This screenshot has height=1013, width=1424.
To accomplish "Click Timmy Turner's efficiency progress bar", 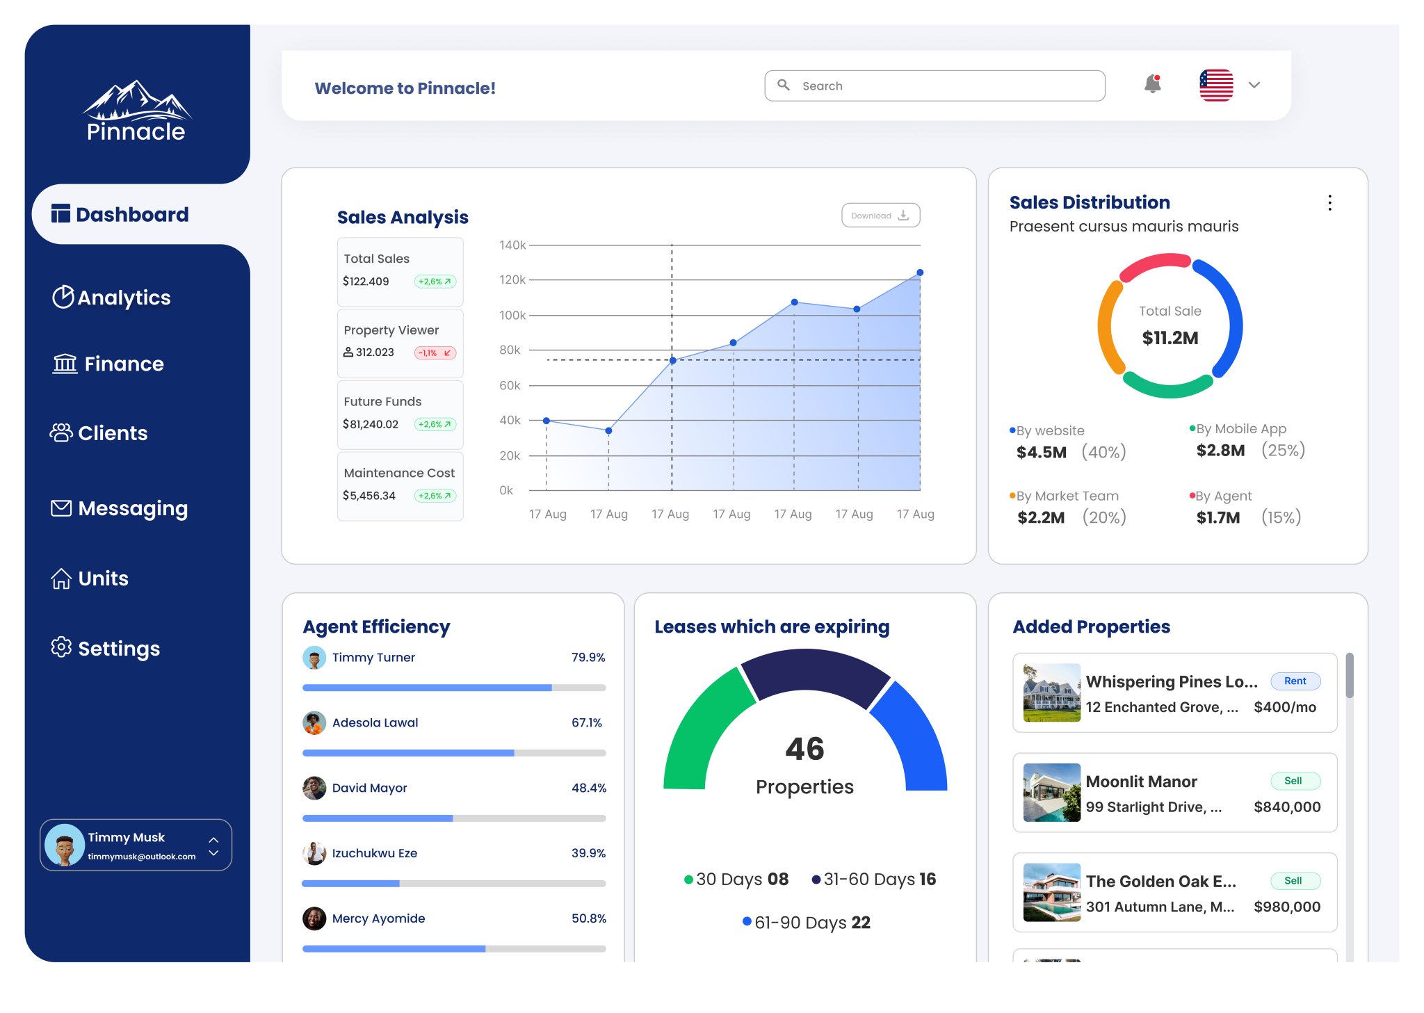I will (453, 688).
